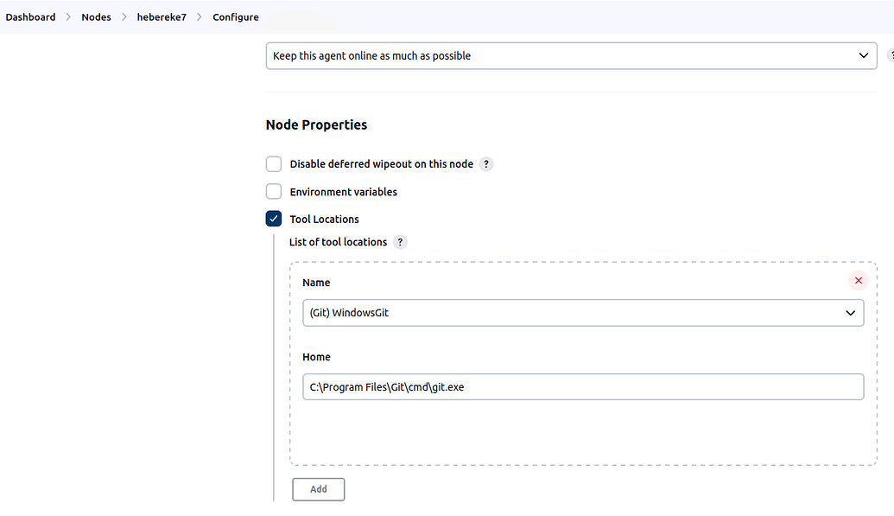Open the Keep this agent online dropdown
This screenshot has height=516, width=894.
[x=571, y=55]
